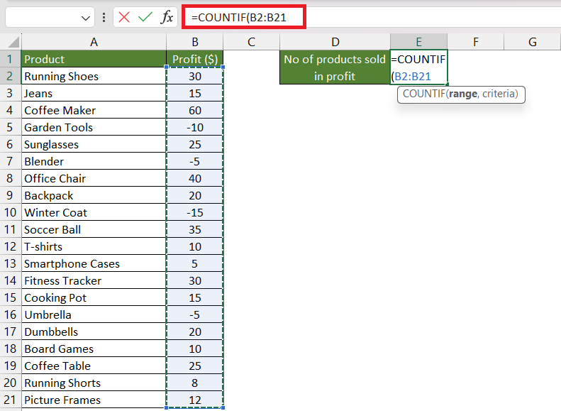The width and height of the screenshot is (561, 411).
Task: Select column E header
Action: coord(418,42)
